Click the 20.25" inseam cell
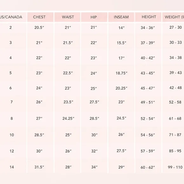The image size is (184, 184). pos(122,88)
